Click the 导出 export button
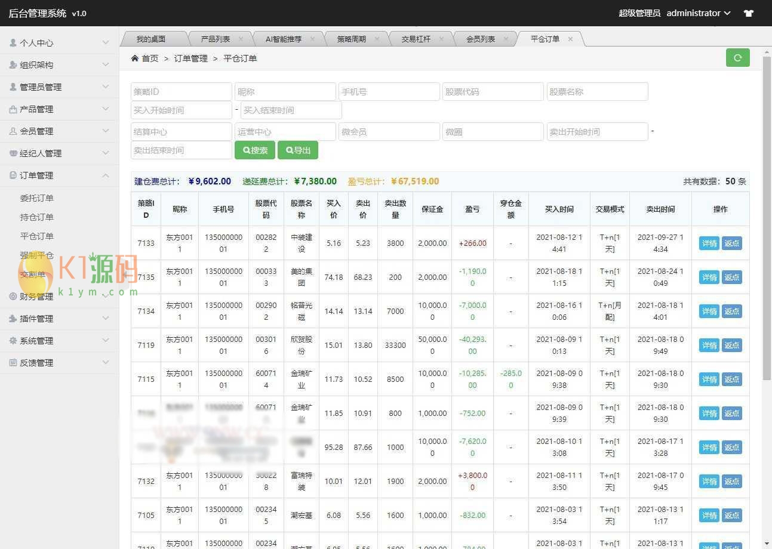The height and width of the screenshot is (549, 772). point(297,150)
